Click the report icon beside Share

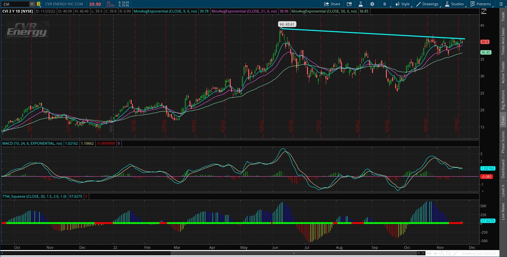click(x=349, y=4)
